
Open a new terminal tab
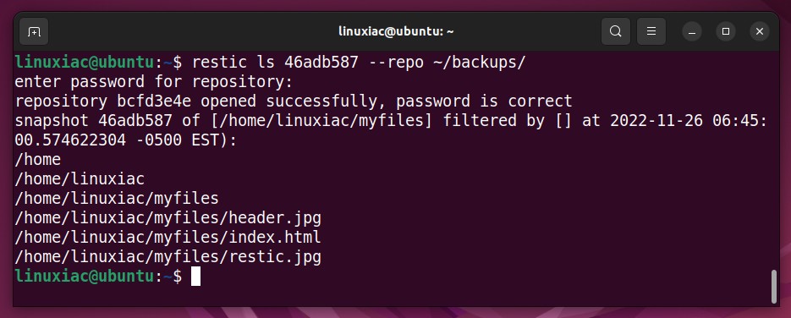[34, 32]
